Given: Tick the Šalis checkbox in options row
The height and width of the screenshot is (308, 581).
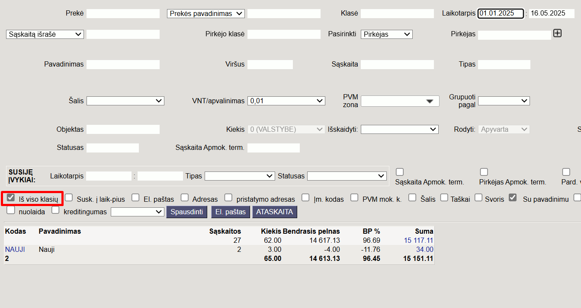Looking at the screenshot, I should (412, 198).
